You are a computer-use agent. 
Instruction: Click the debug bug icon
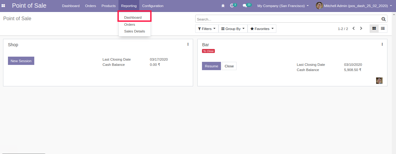tap(223, 6)
